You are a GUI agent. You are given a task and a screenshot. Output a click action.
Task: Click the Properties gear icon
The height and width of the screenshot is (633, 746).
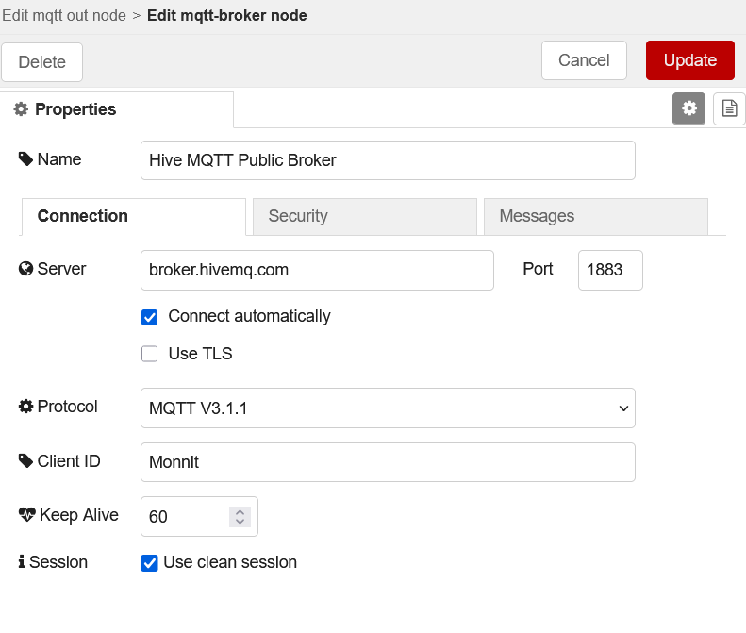click(x=21, y=109)
